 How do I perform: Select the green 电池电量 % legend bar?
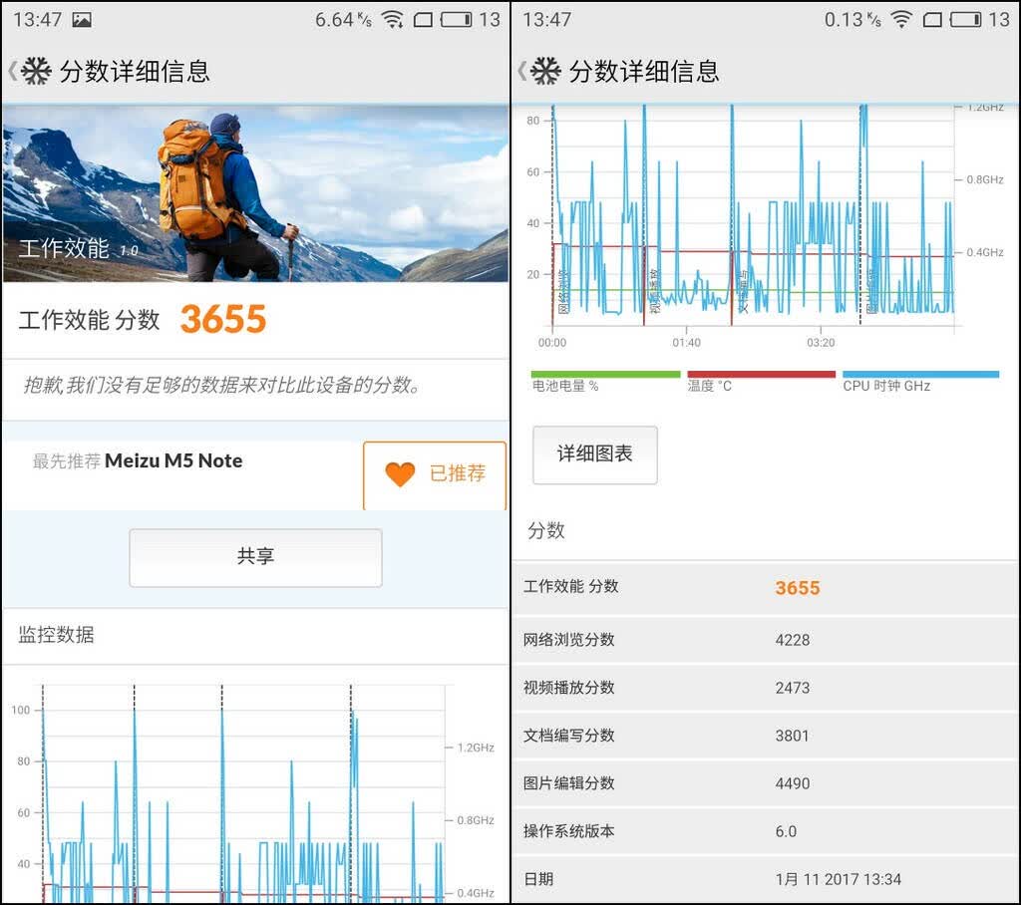(x=605, y=375)
